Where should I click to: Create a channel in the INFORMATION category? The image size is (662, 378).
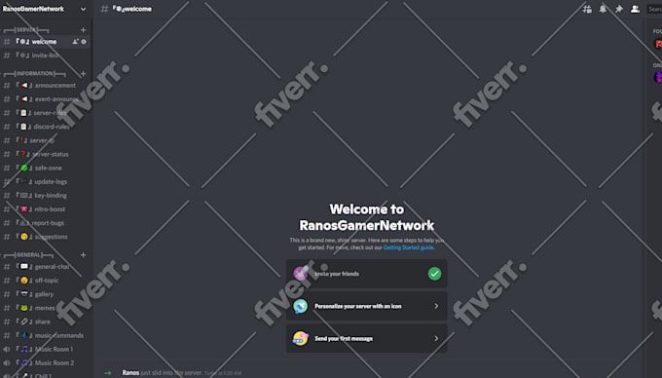tap(83, 73)
